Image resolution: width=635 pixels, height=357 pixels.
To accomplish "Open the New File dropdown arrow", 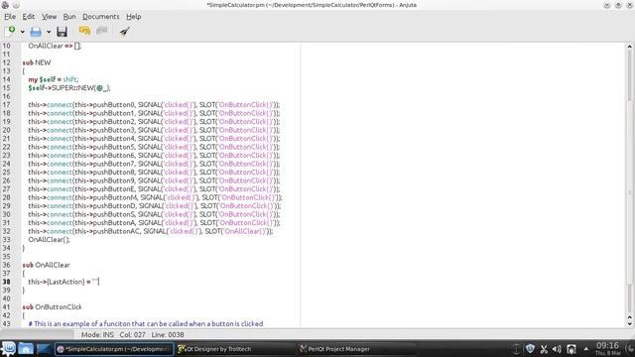I will [x=22, y=32].
